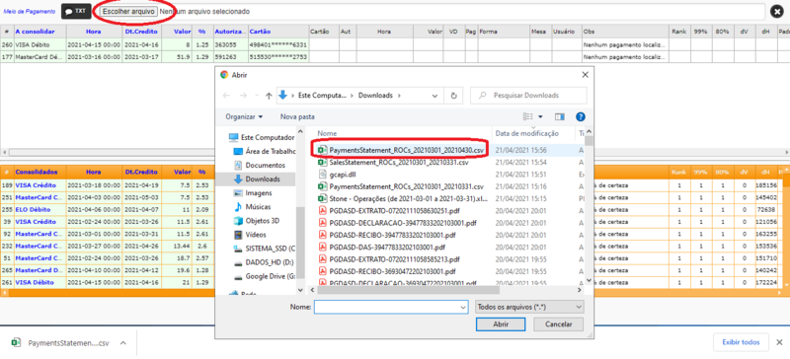Screen dimensions: 790x359
Task: Change the view layout icon in dialog
Action: point(528,116)
